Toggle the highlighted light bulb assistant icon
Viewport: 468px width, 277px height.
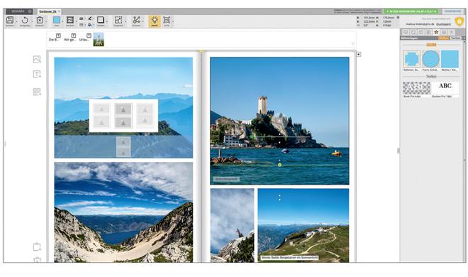155,21
